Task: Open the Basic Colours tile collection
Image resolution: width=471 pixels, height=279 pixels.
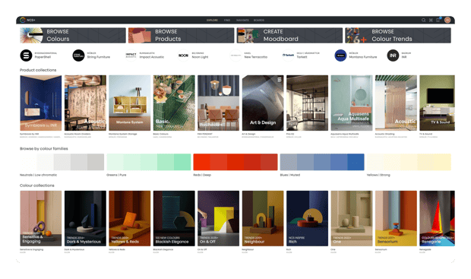Action: [x=174, y=103]
